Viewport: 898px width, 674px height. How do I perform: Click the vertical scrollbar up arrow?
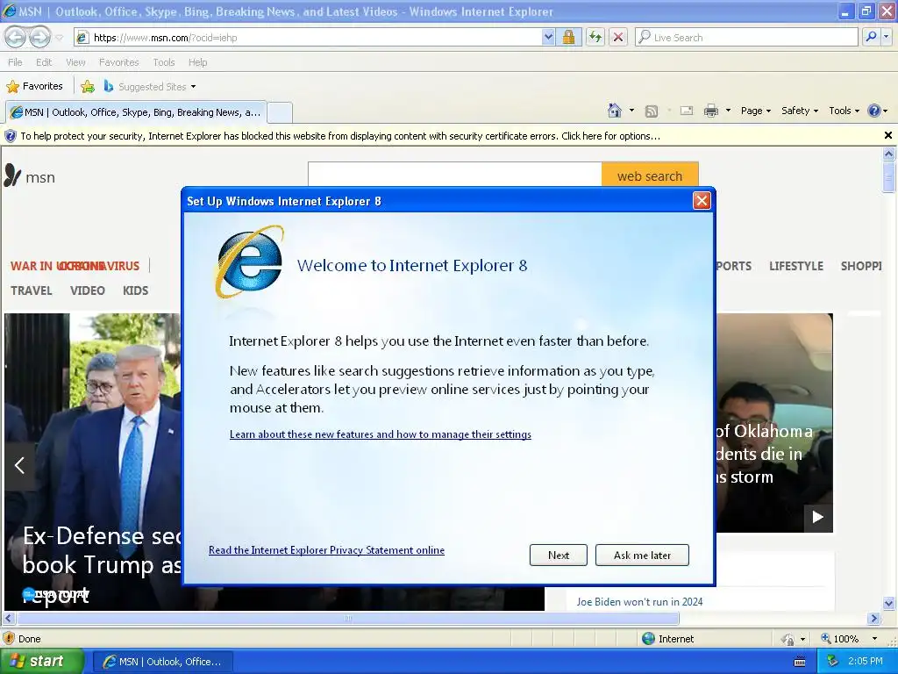pyautogui.click(x=889, y=154)
